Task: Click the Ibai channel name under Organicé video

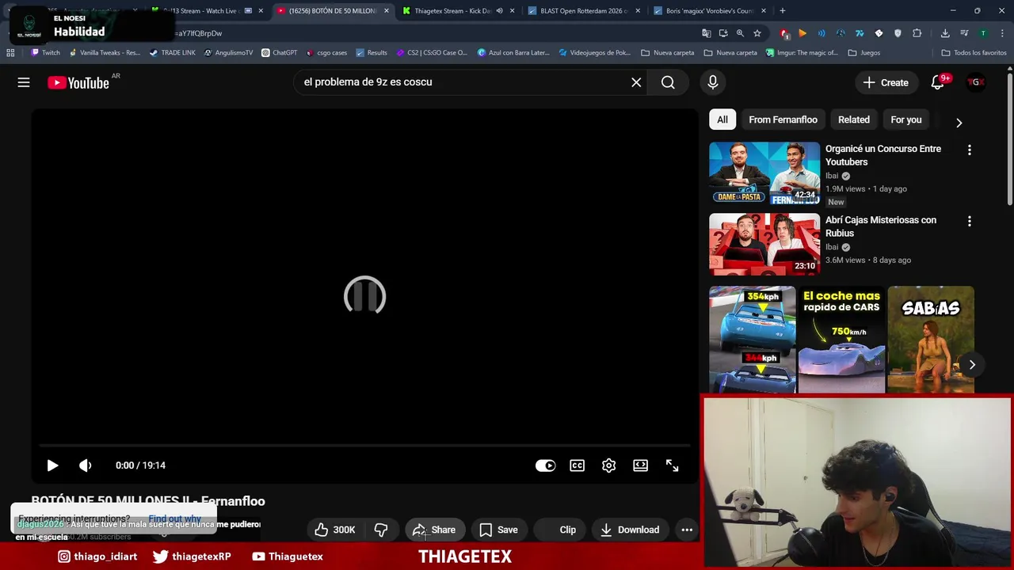Action: tap(831, 176)
